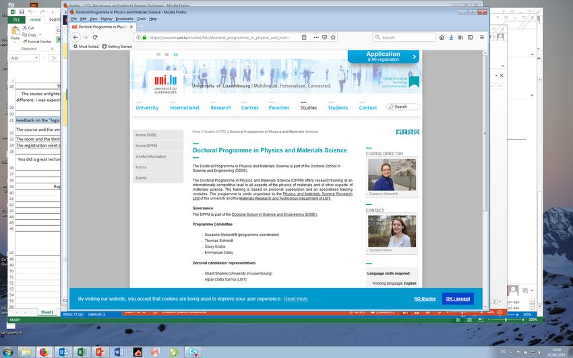Open Read more cookie link
573x358 pixels.
(296, 299)
